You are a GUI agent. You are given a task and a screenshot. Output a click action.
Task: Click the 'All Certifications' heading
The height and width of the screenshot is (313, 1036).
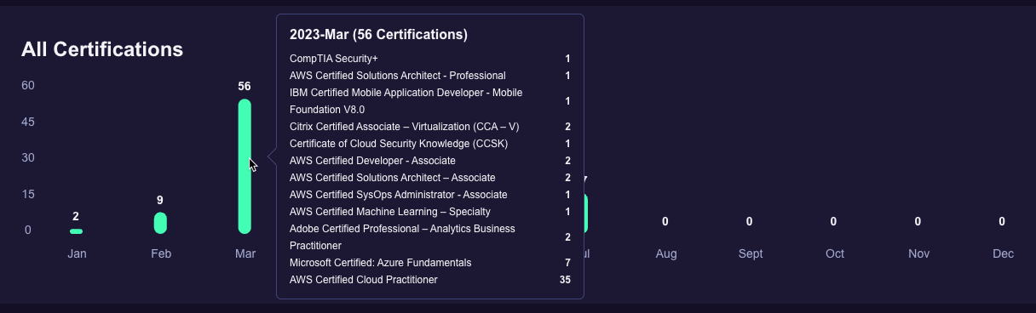tap(102, 49)
